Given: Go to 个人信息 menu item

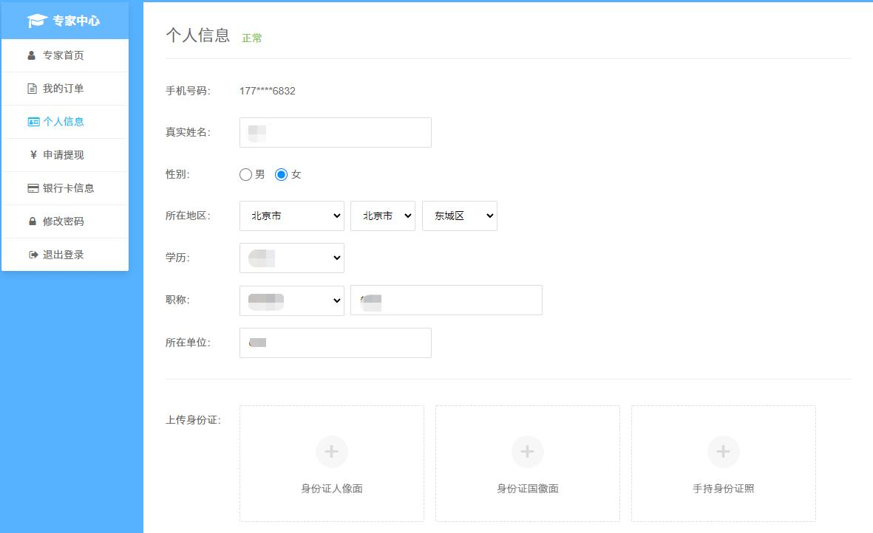Looking at the screenshot, I should (65, 122).
